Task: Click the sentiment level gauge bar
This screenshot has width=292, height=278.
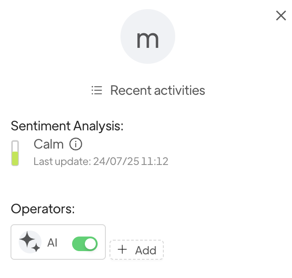Action: (x=15, y=153)
